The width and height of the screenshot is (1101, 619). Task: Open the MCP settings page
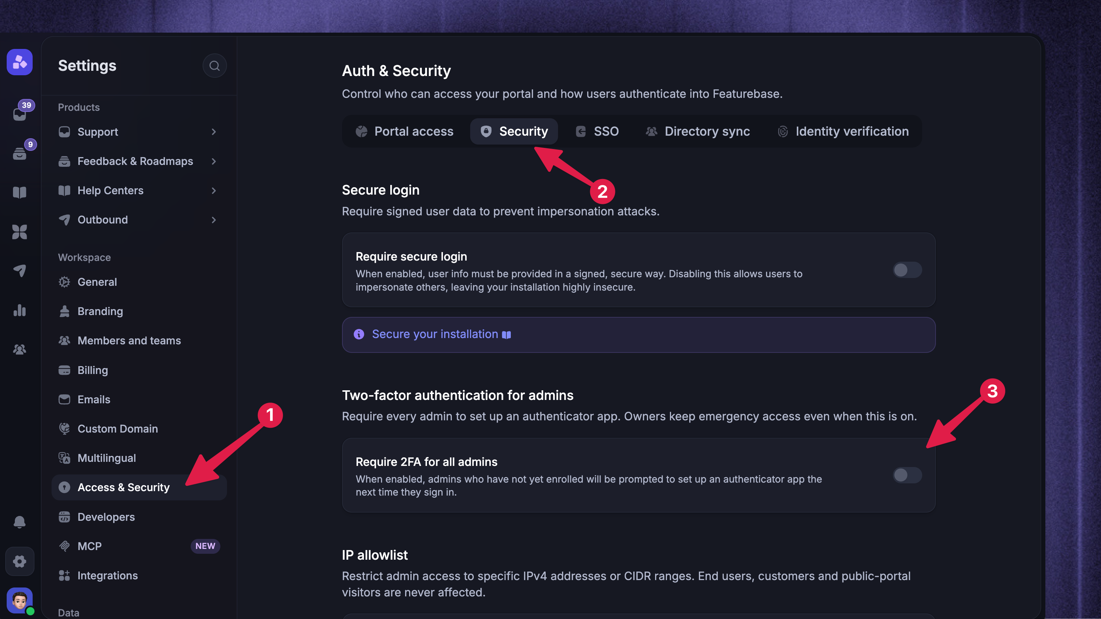coord(139,546)
